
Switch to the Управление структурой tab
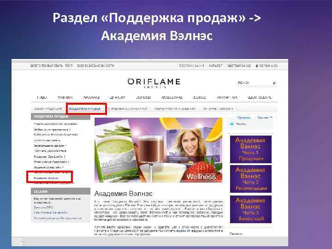[x=128, y=109]
